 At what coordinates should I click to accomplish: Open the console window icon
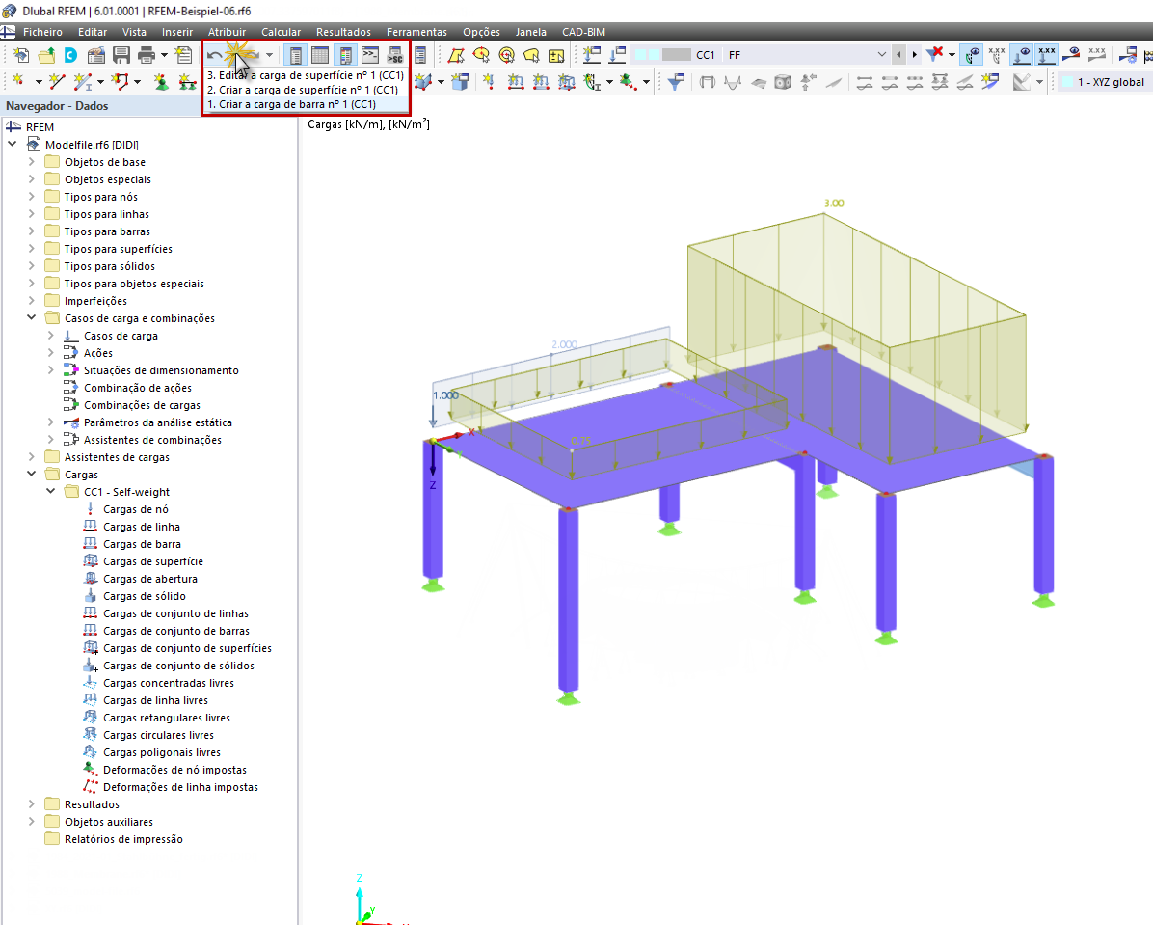click(370, 55)
